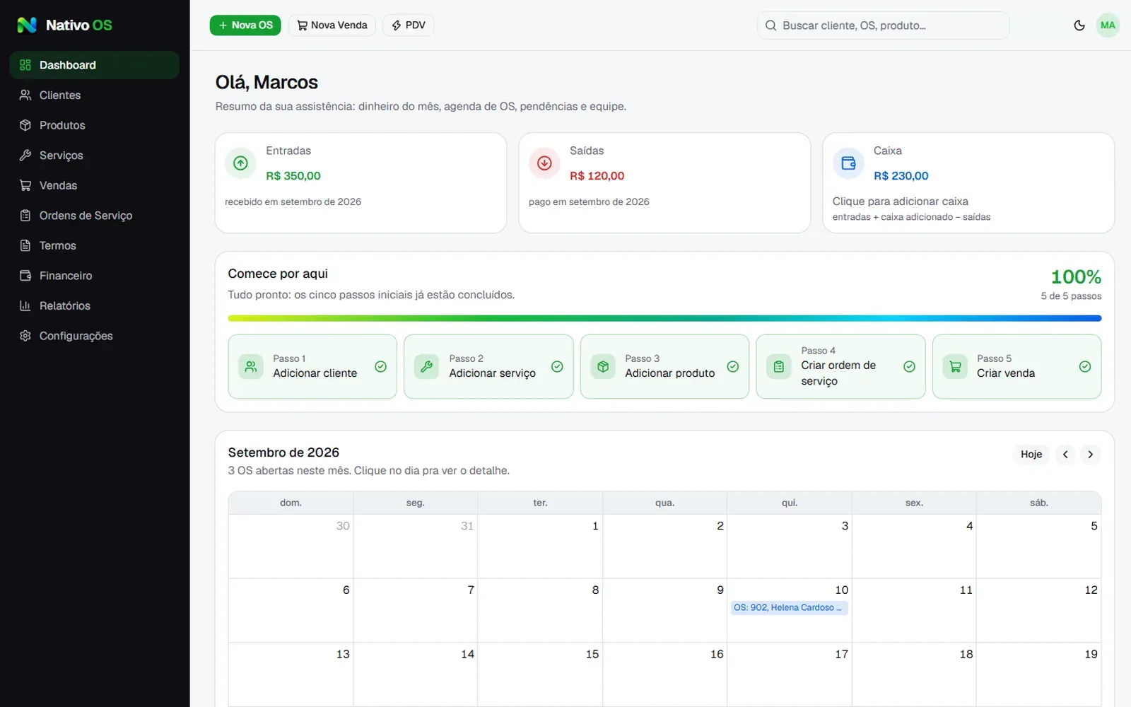Open the Financeiro menu item
This screenshot has width=1131, height=707.
(x=95, y=275)
